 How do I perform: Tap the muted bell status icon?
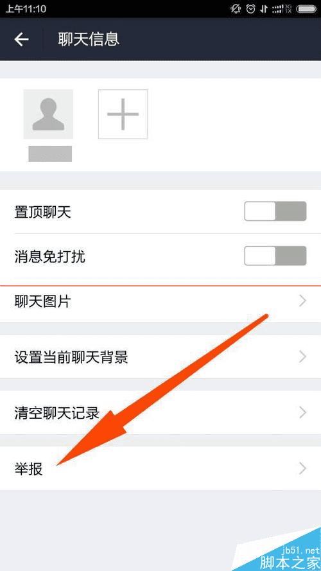click(236, 9)
